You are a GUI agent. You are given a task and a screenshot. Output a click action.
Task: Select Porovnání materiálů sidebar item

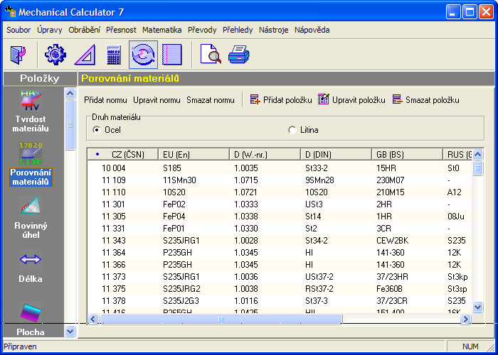pyautogui.click(x=31, y=165)
